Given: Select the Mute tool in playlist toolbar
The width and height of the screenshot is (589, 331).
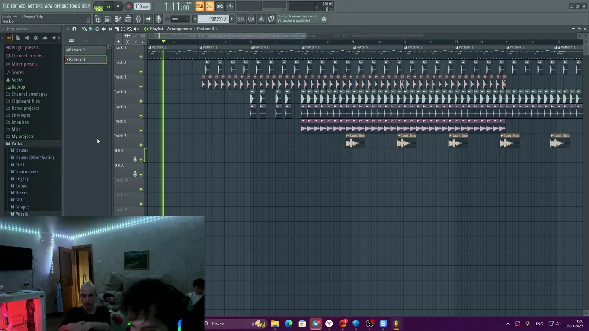Looking at the screenshot, I should (x=104, y=29).
